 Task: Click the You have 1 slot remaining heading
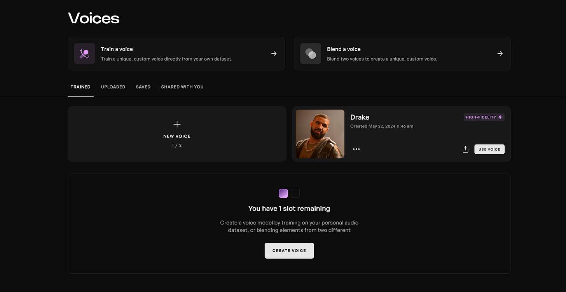289,209
